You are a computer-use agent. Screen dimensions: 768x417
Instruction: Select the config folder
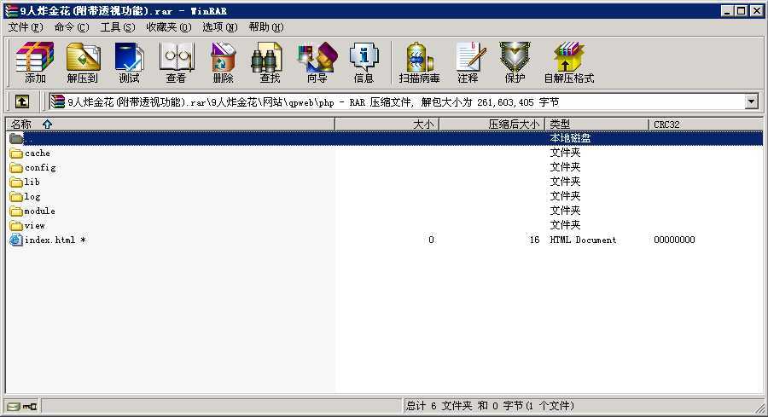pos(39,168)
